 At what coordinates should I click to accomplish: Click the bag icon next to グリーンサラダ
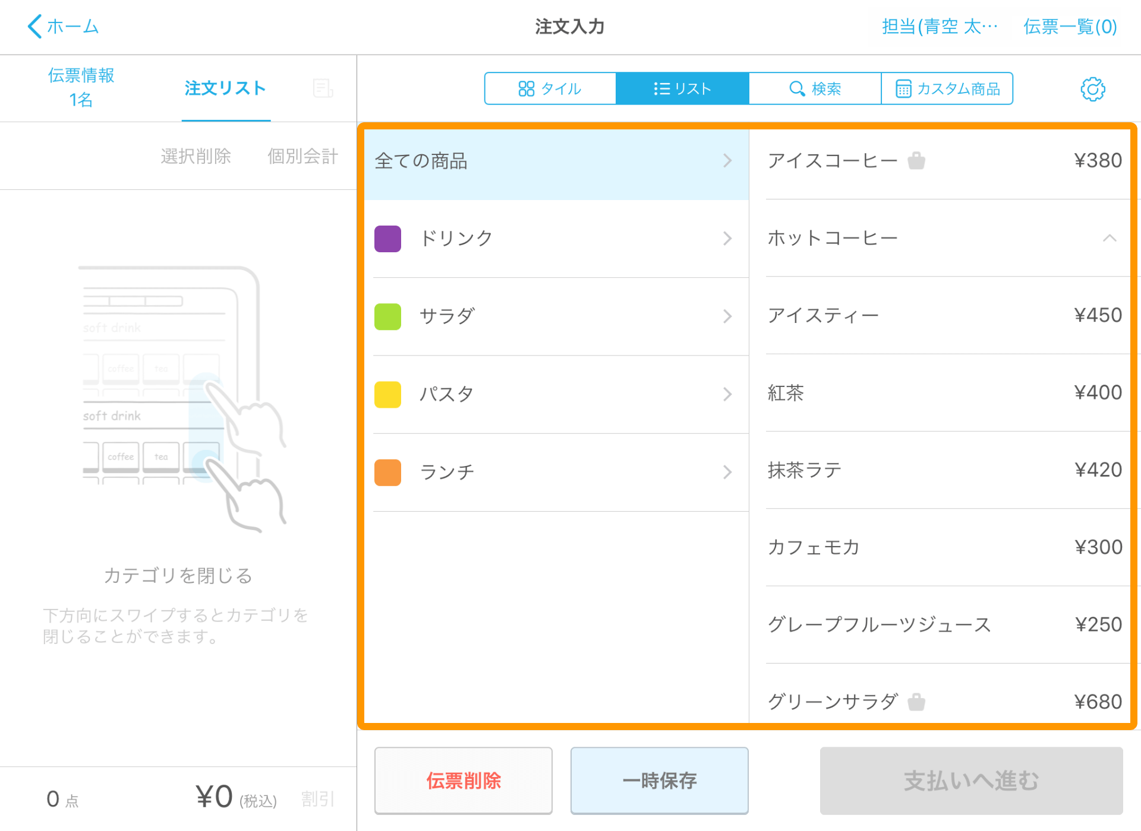pos(916,702)
